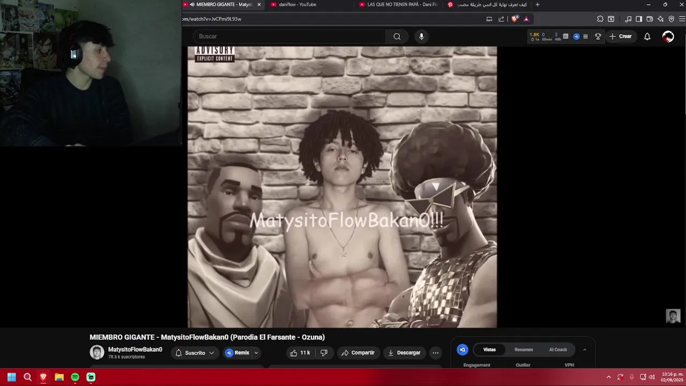This screenshot has height=386, width=686.
Task: Click the YouTube search input field
Action: (x=289, y=36)
